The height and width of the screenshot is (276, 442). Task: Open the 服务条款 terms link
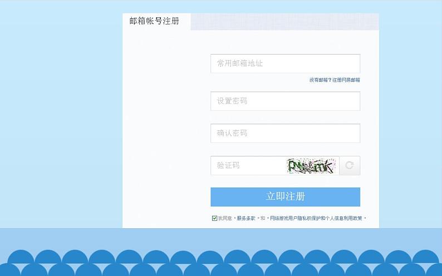point(246,218)
